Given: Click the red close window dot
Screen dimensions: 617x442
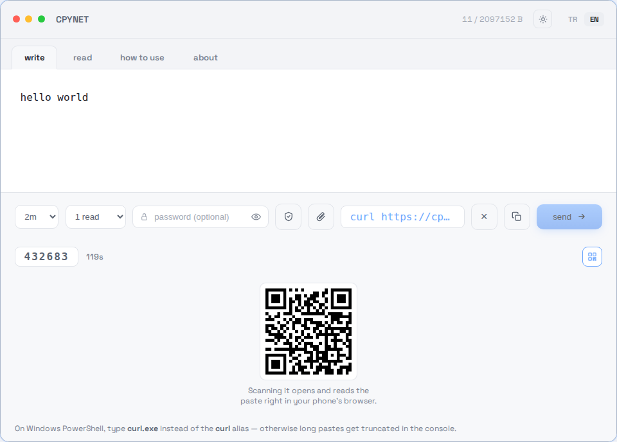Looking at the screenshot, I should [17, 19].
